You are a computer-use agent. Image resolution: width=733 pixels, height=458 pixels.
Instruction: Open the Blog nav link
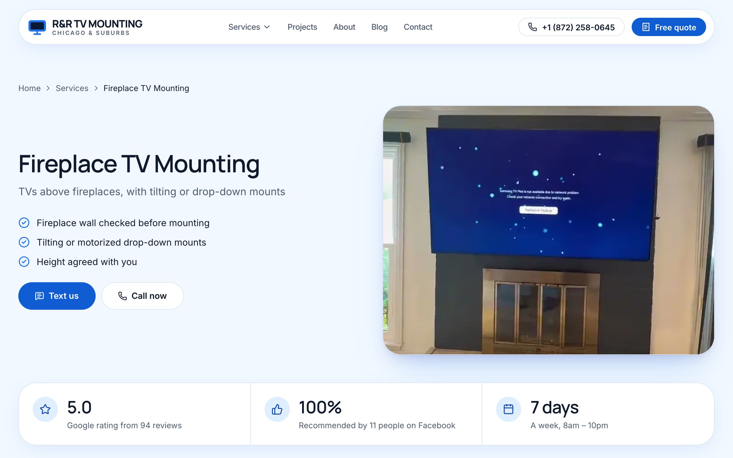(379, 27)
